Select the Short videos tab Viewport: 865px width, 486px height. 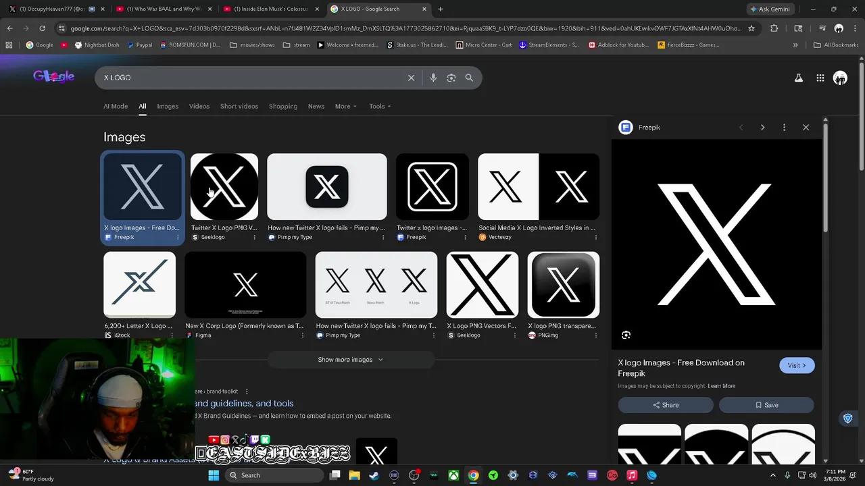239,106
